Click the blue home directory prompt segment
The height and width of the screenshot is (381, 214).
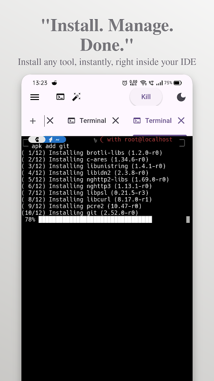(x=56, y=140)
